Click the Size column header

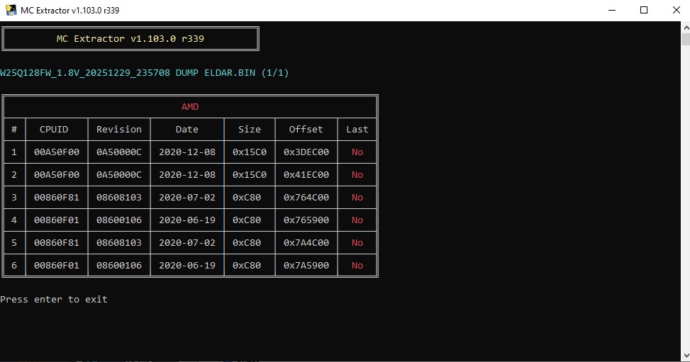(x=250, y=130)
